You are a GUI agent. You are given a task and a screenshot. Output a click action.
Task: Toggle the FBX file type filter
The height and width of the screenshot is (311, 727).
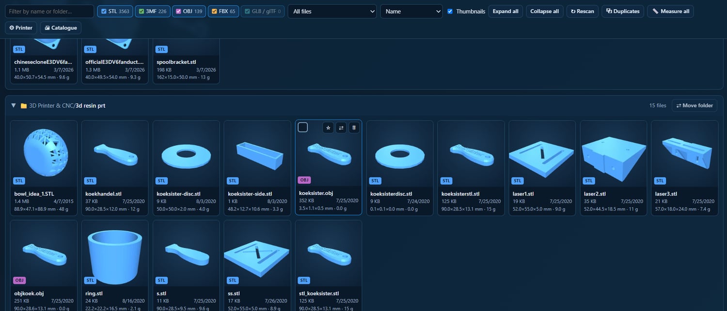223,11
